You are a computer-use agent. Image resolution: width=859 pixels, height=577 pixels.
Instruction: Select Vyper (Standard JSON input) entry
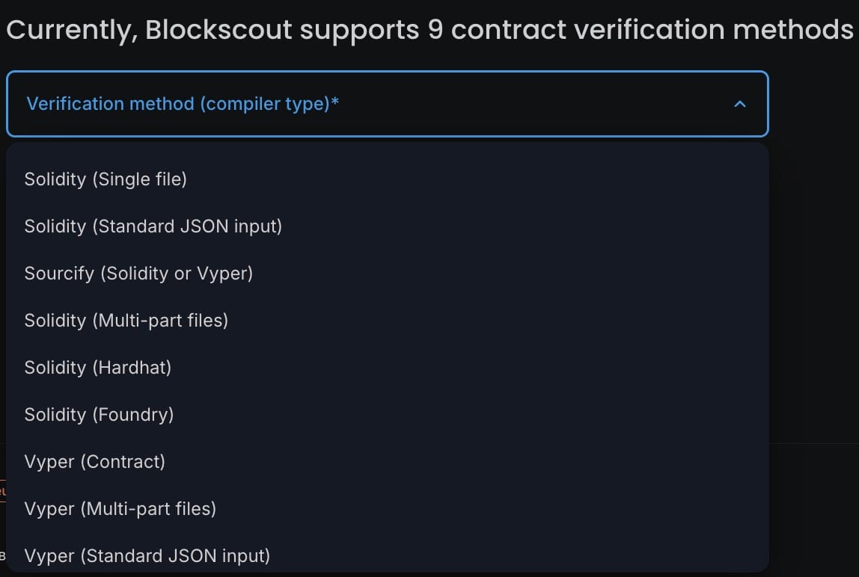147,556
